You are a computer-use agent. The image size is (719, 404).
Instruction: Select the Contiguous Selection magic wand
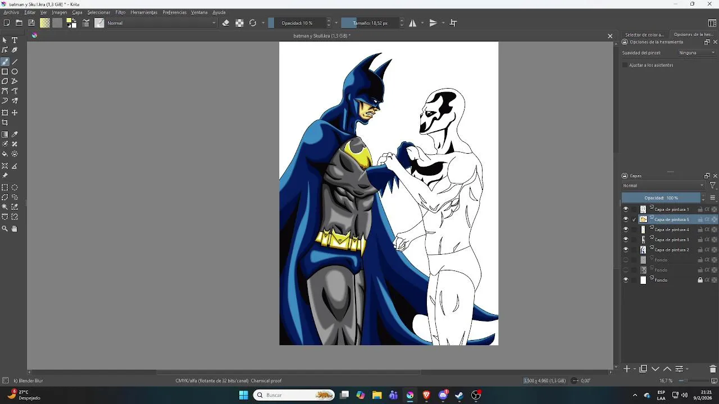click(5, 207)
